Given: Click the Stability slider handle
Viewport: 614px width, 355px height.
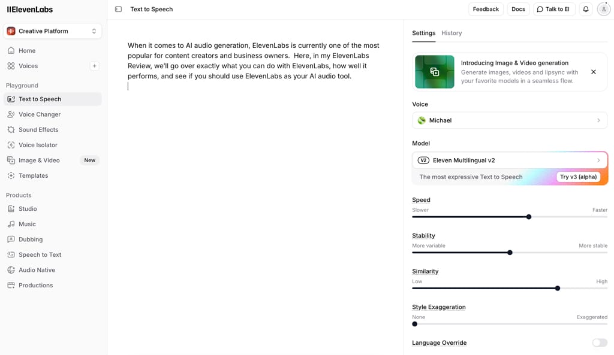Looking at the screenshot, I should coord(510,253).
